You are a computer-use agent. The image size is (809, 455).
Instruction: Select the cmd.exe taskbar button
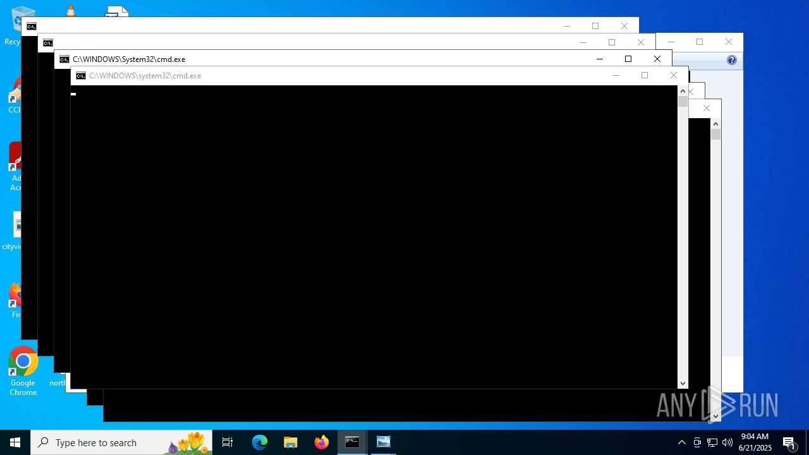click(352, 442)
